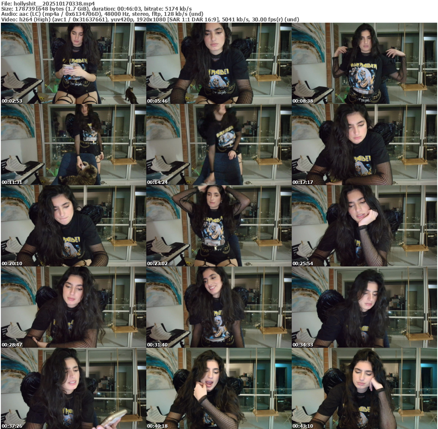This screenshot has width=438, height=429.
Task: Select the frame timestamped 00:23:02
Action: [219, 226]
